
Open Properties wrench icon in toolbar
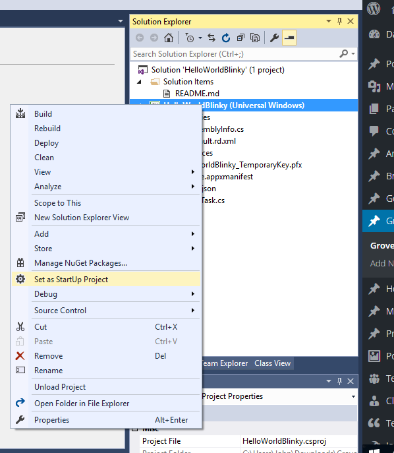pos(274,38)
